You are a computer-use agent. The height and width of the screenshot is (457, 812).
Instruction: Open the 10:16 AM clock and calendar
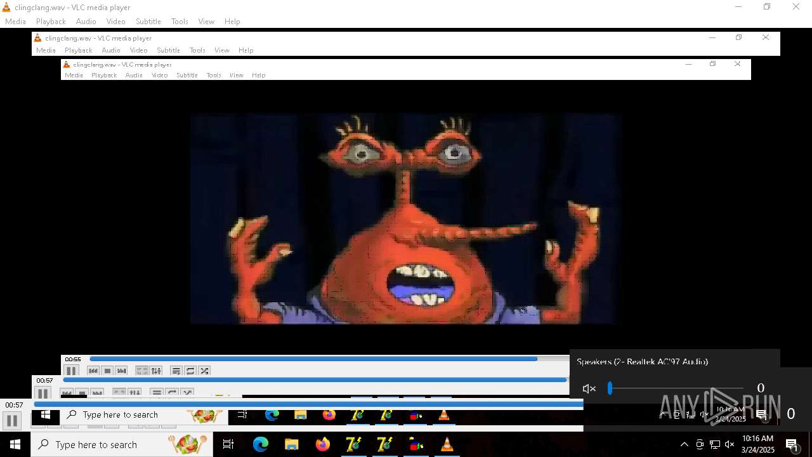758,444
